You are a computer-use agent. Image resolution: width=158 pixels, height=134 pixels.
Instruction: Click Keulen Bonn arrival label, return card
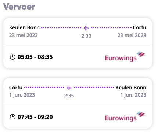131,88
